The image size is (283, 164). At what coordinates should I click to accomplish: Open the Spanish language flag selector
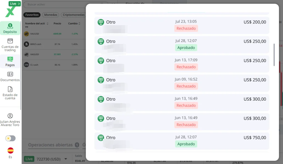coord(10,151)
